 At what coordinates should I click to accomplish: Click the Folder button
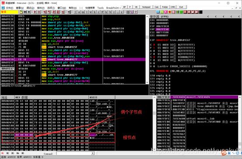coord(165,7)
